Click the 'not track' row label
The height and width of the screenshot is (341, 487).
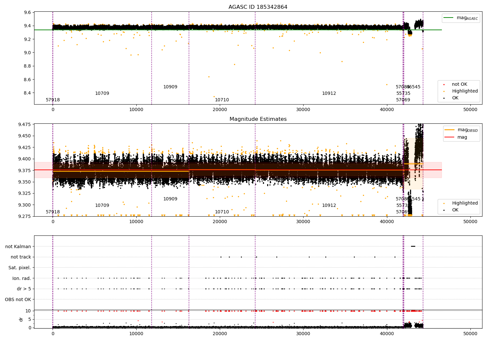(x=21, y=257)
